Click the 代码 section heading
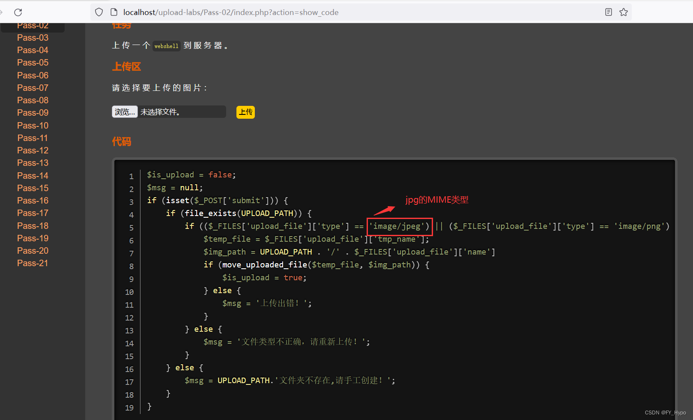 tap(122, 141)
